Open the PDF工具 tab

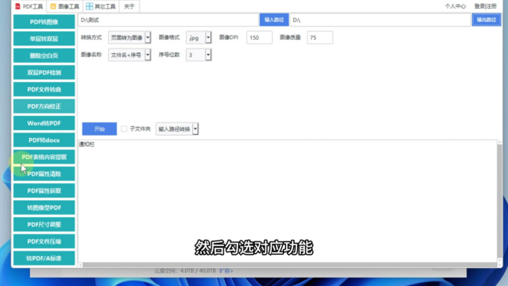point(29,6)
